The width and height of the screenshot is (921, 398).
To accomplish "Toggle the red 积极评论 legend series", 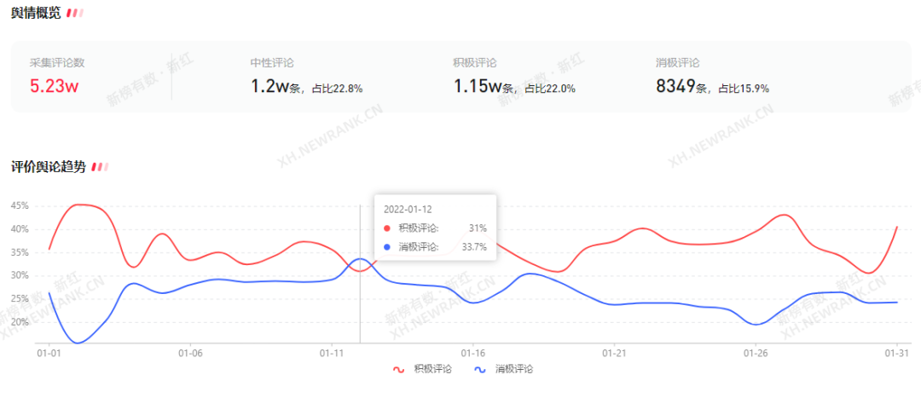I will (423, 369).
